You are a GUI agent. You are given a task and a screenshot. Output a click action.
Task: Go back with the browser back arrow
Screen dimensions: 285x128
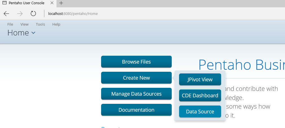[x=6, y=14]
